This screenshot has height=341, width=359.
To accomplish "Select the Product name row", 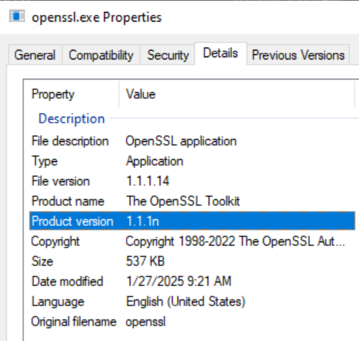I will [192, 201].
